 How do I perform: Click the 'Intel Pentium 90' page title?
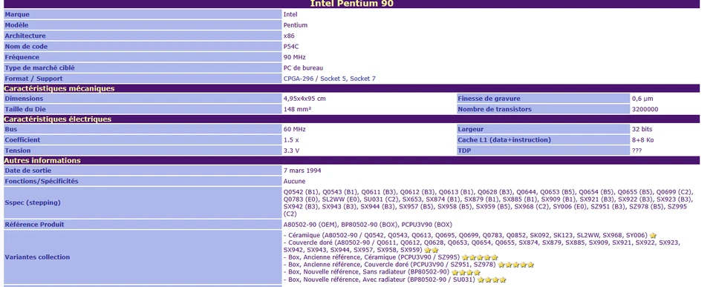pyautogui.click(x=351, y=4)
